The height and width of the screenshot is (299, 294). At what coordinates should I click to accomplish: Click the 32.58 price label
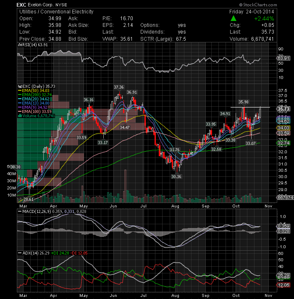[x=216, y=149]
